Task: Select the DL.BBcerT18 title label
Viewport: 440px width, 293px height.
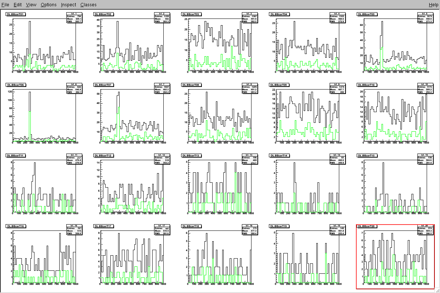Action: [x=191, y=226]
